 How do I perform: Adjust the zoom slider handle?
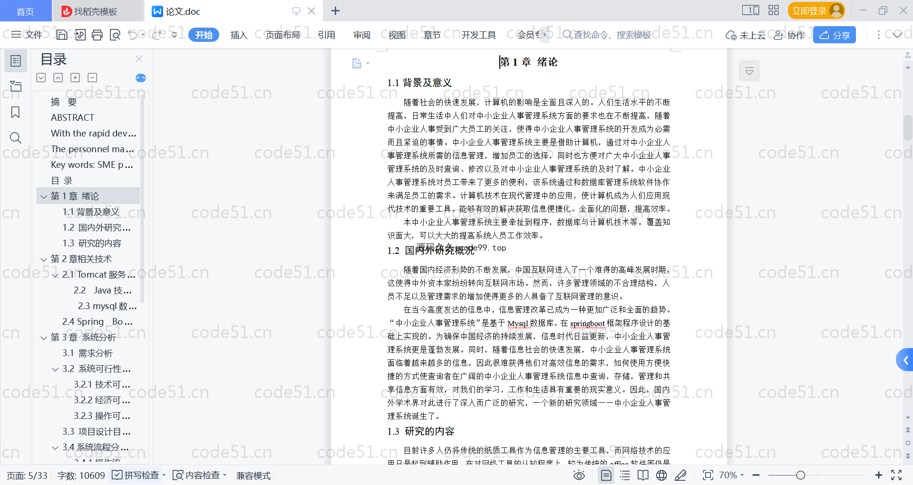(801, 475)
